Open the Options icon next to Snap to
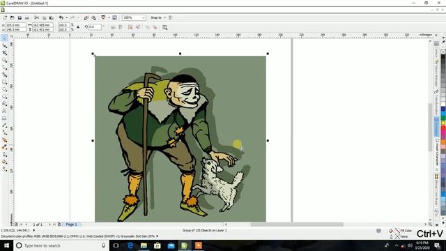The image size is (446, 251). tap(171, 17)
